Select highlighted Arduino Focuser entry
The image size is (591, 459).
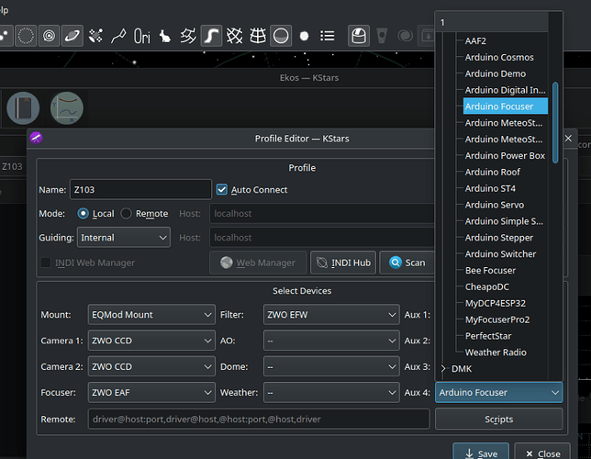505,106
